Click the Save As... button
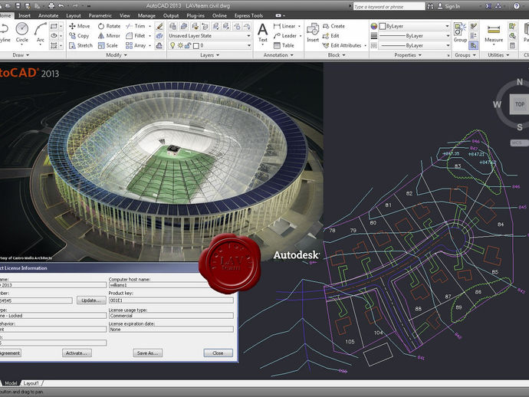This screenshot has width=529, height=397. click(147, 353)
